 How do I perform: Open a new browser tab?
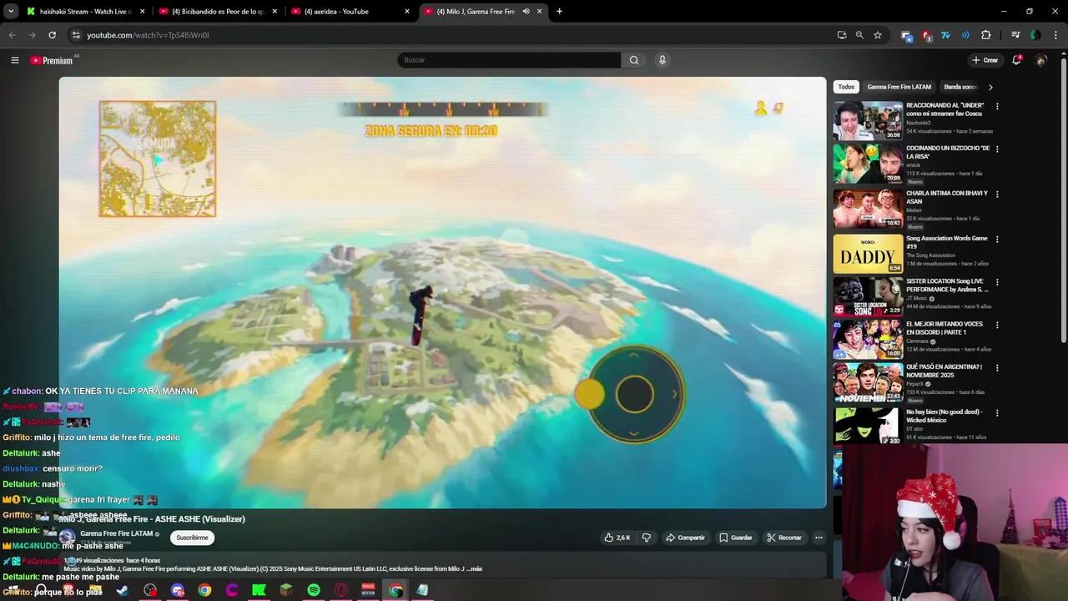[x=559, y=12]
